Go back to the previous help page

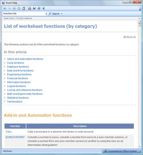click(x=5, y=8)
